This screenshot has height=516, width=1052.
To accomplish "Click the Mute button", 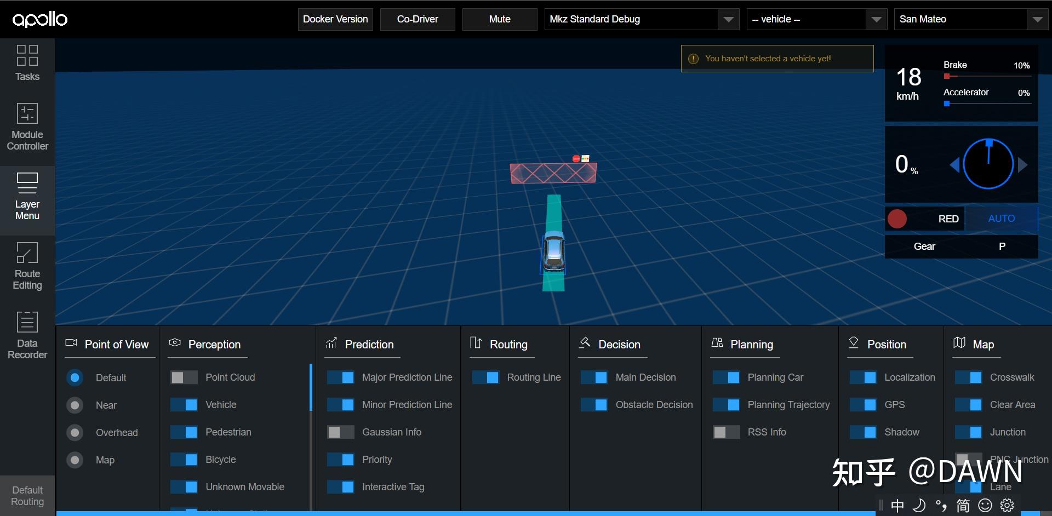I will coord(500,19).
